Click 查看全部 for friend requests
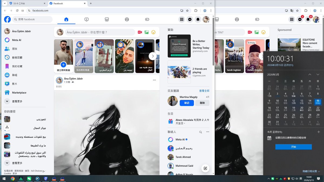Screen dimensions: 324x182 pos(204,91)
